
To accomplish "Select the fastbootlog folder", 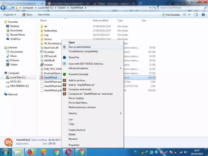I will point(50,31).
